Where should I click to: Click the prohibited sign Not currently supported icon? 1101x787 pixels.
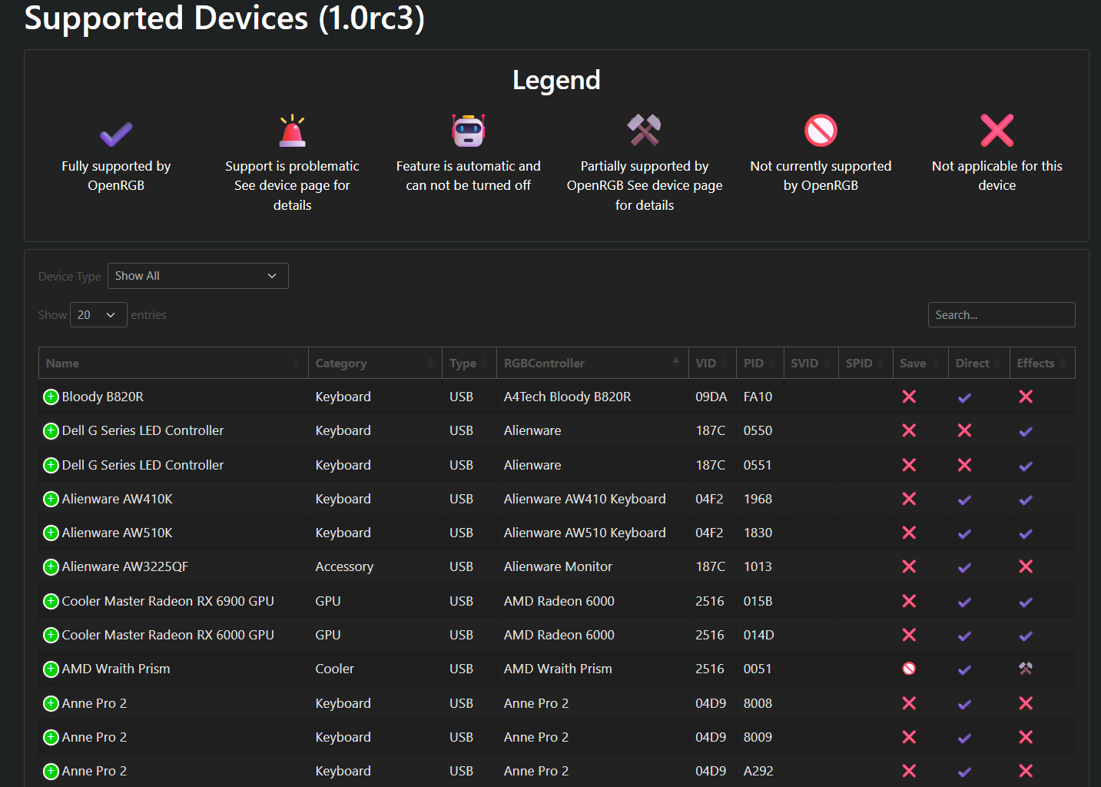coord(821,131)
